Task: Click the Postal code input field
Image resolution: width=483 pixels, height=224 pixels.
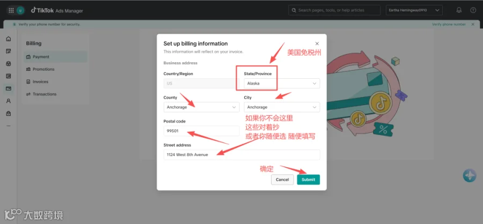Action: [x=201, y=131]
